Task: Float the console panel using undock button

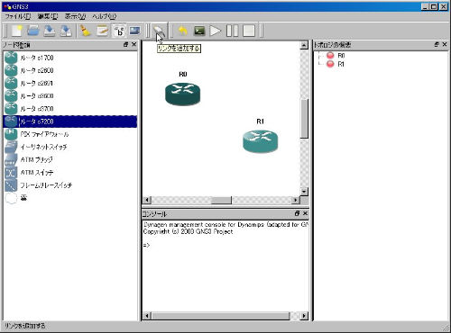Action: tap(297, 213)
